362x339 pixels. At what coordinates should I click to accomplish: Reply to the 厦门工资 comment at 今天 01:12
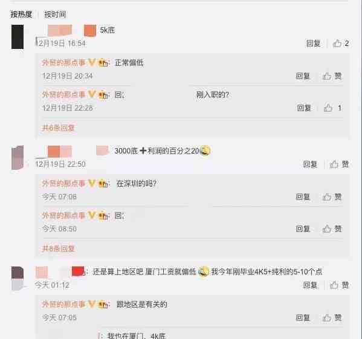click(x=310, y=285)
